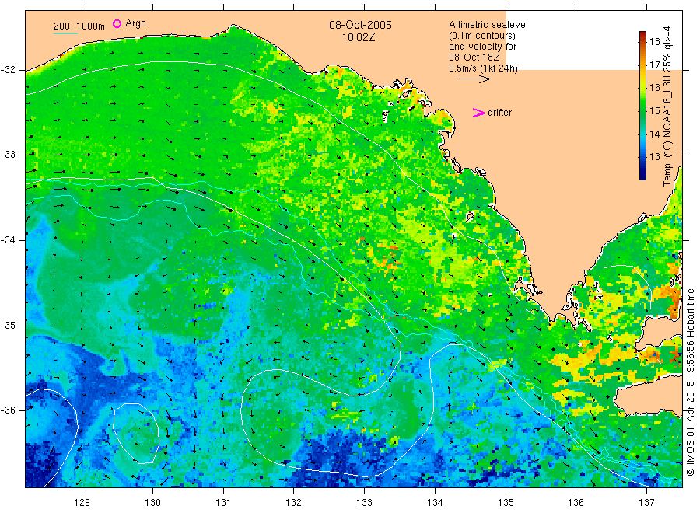Click the '08-Oct 18Z' caption line

[x=474, y=57]
